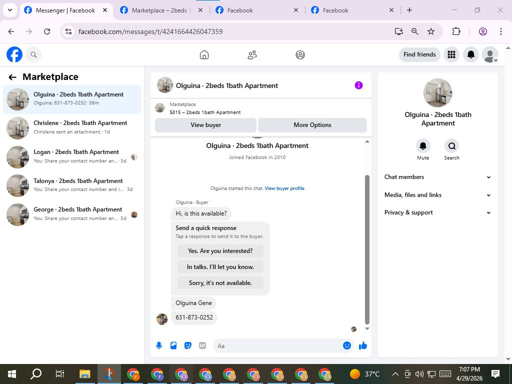Image resolution: width=512 pixels, height=384 pixels.
Task: Open the notifications bell in header
Action: [471, 54]
